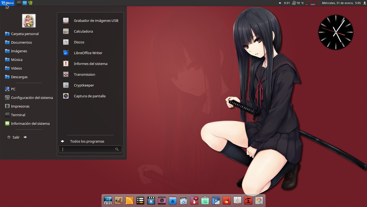367x207 pixels.
Task: Launch LibreOffice Writer
Action: [90, 53]
